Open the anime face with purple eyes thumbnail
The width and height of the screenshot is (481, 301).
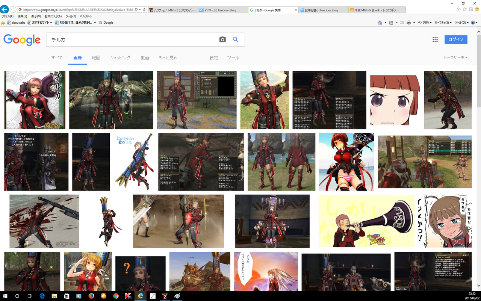pos(395,100)
